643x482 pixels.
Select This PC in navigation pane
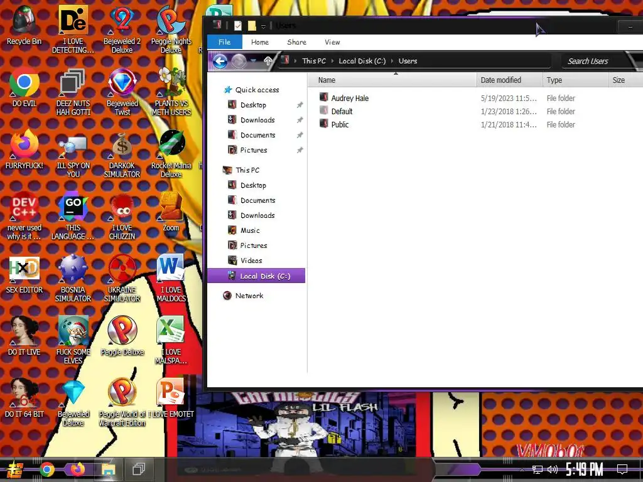pyautogui.click(x=247, y=170)
